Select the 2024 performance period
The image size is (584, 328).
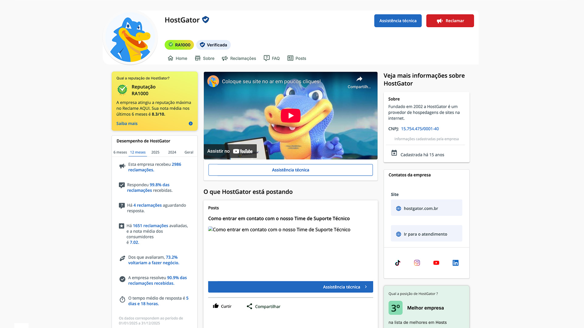[x=172, y=152]
